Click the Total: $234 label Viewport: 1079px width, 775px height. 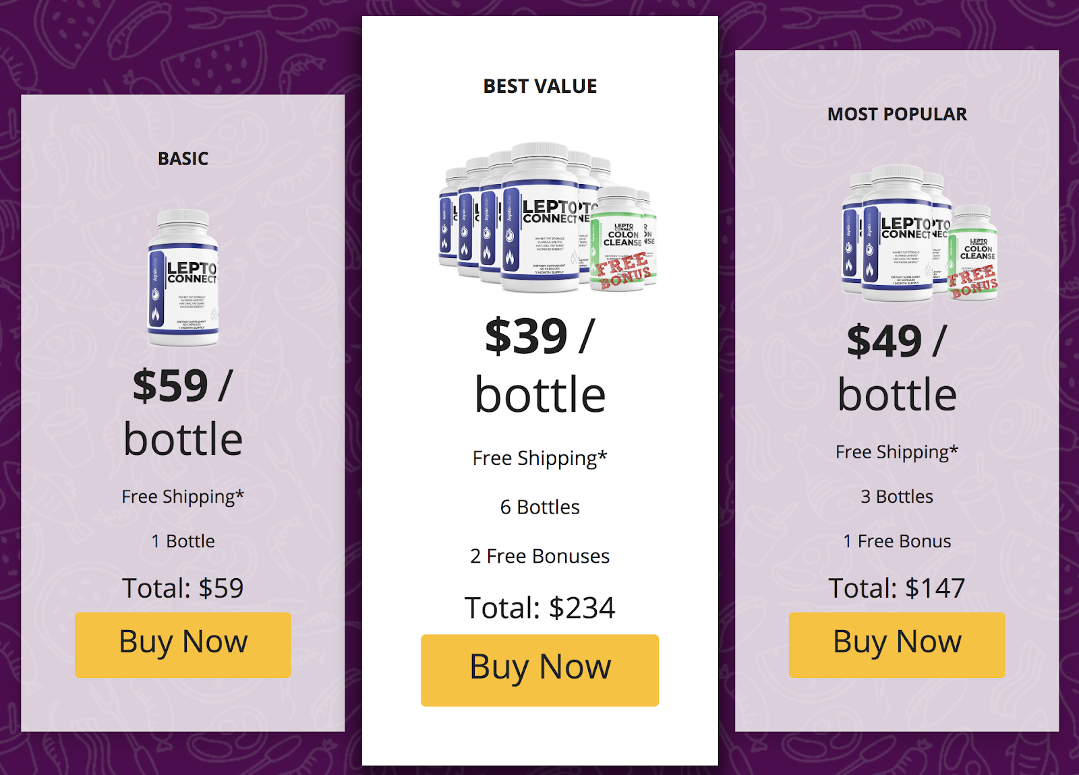(539, 608)
